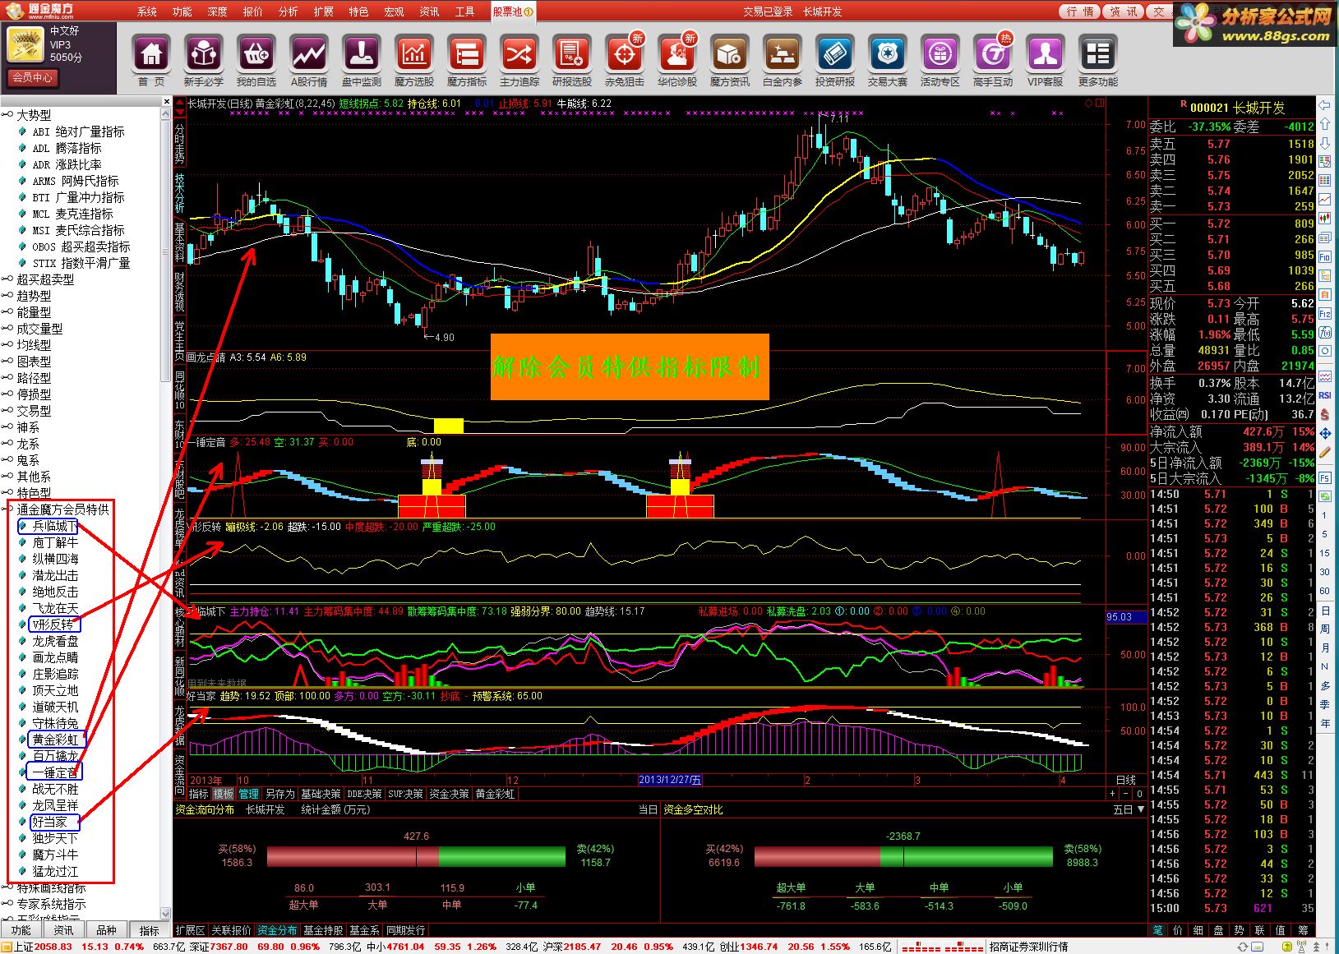The height and width of the screenshot is (954, 1339).
Task: Switch to the 关联报价 bottom tab
Action: (x=231, y=930)
